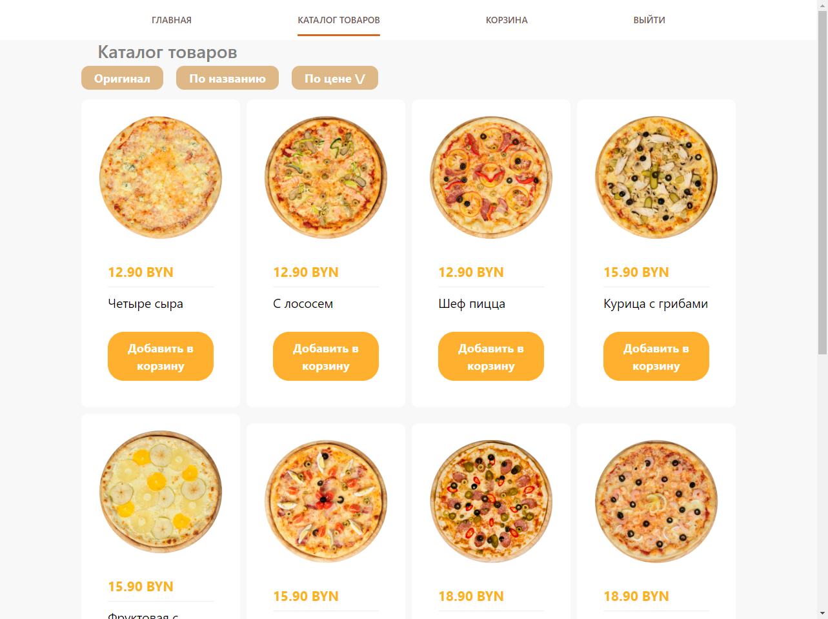Click second-row pizza image above second 15.90 BYN

(326, 502)
